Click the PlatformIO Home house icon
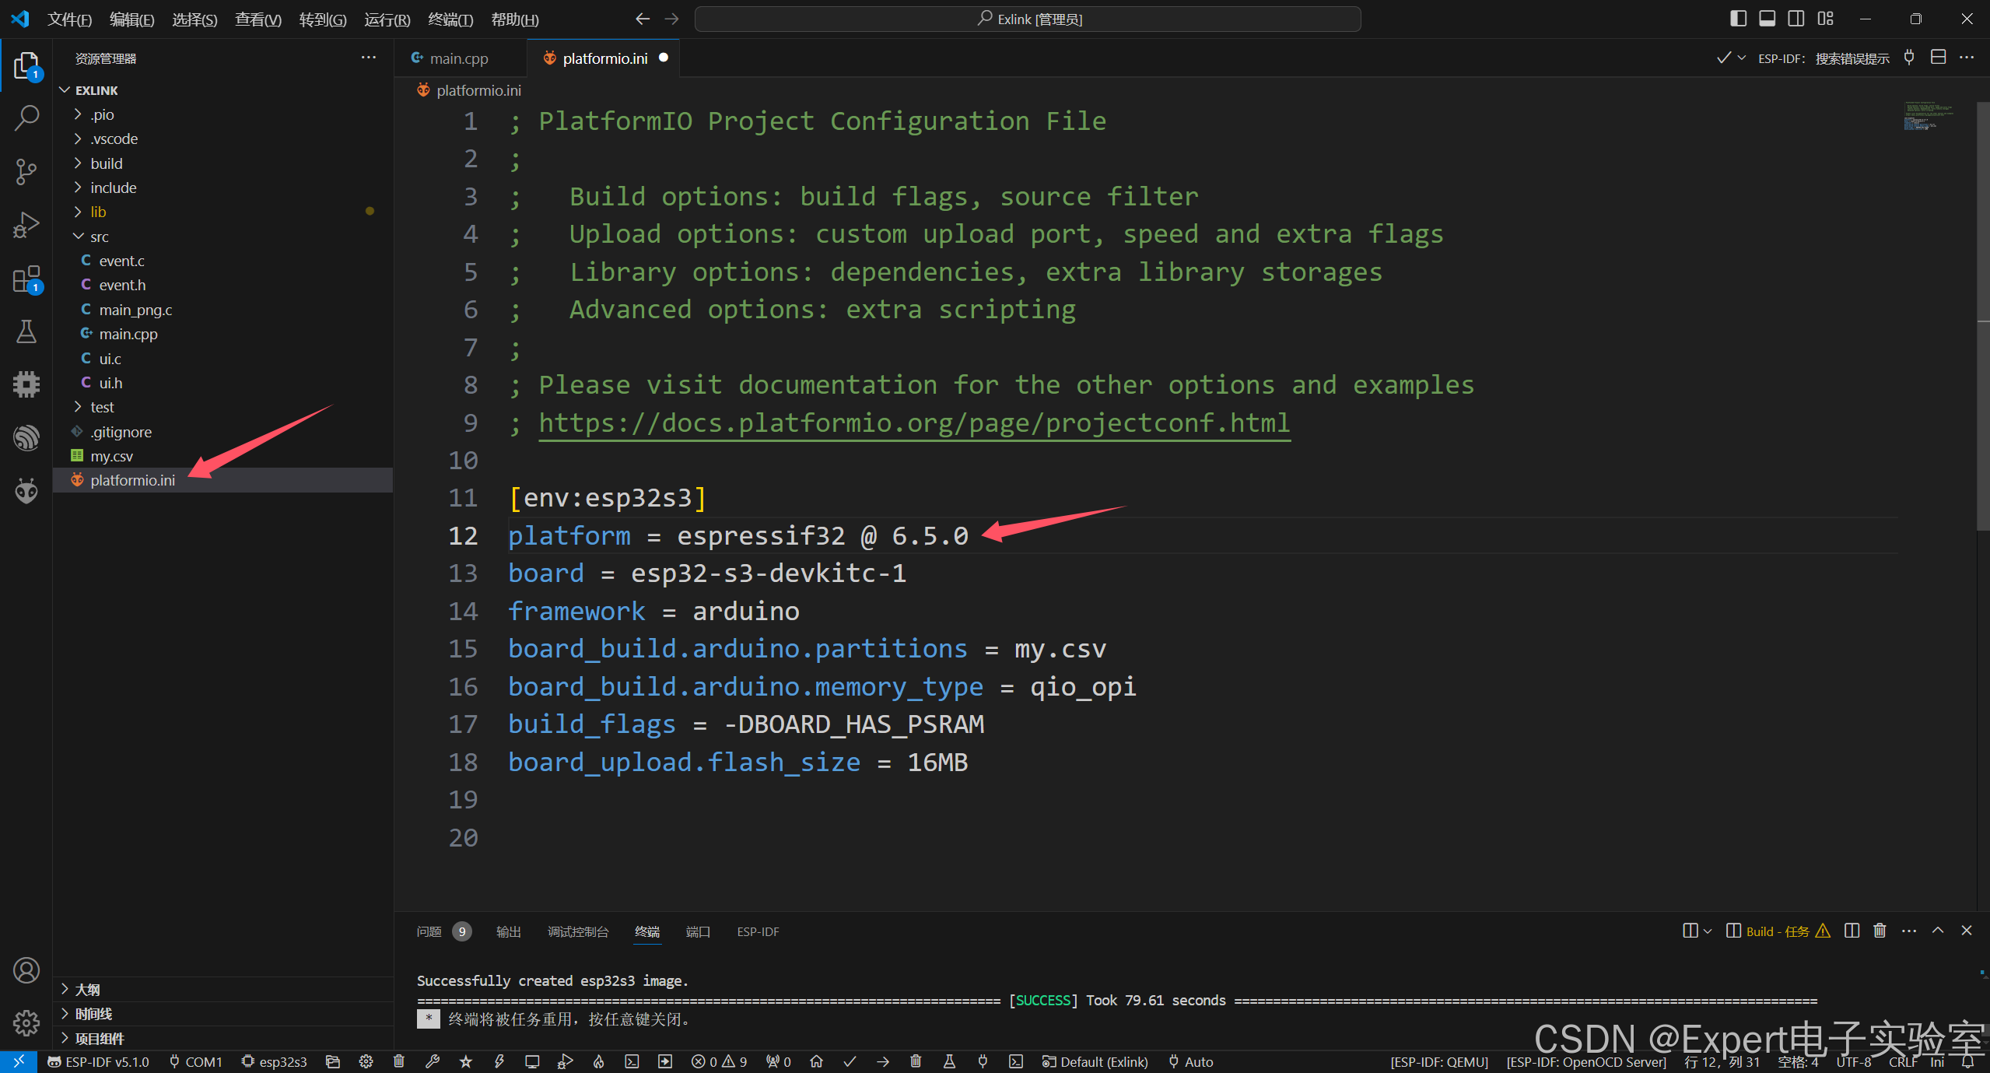Viewport: 1990px width, 1073px height. [816, 1061]
